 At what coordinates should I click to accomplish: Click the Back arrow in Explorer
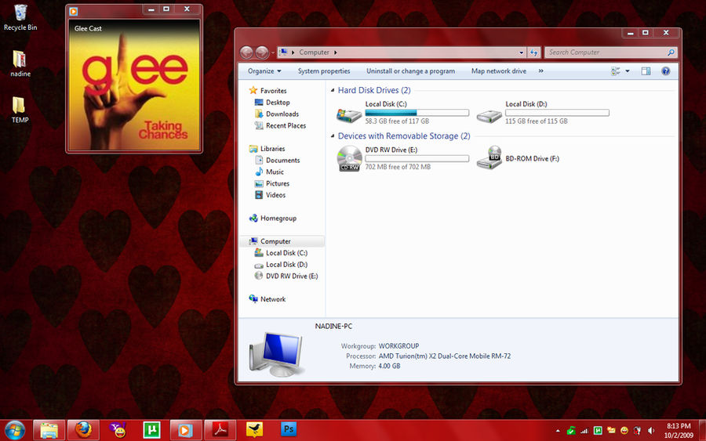click(246, 52)
